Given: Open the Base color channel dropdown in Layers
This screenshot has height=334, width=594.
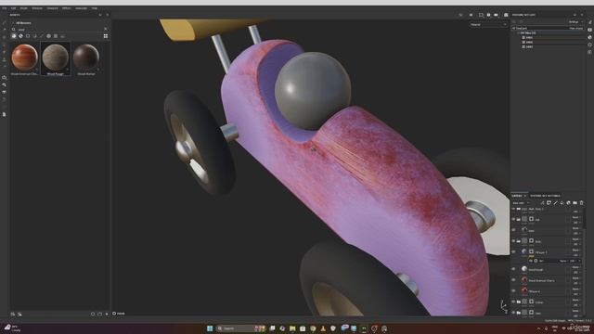Looking at the screenshot, I should 521,203.
